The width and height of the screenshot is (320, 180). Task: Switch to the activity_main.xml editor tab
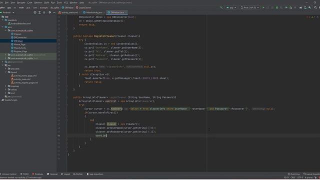pos(68,12)
